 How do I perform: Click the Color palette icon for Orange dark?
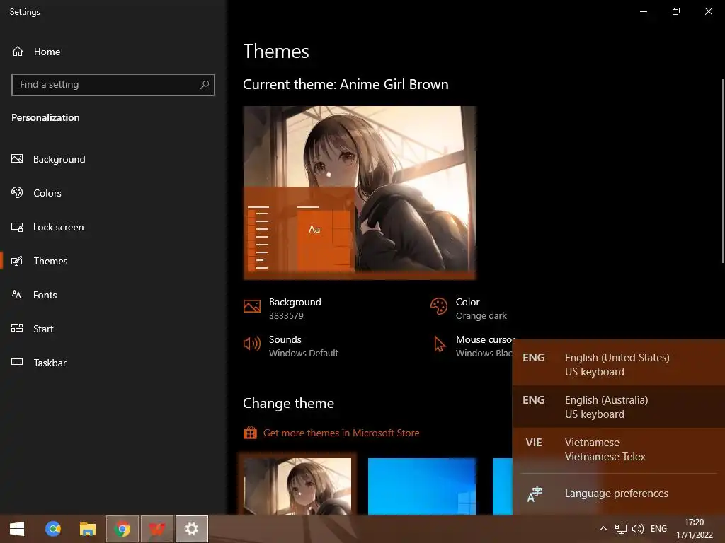pyautogui.click(x=439, y=306)
